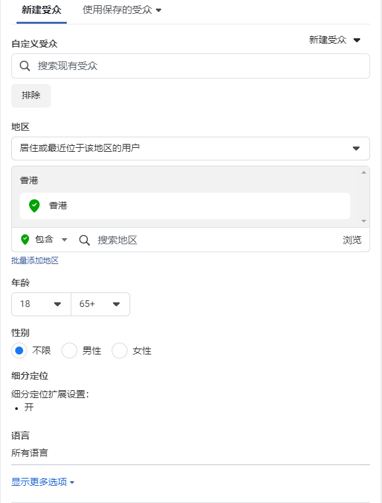Click the 排除 button
Image resolution: width=382 pixels, height=503 pixels.
click(x=31, y=96)
